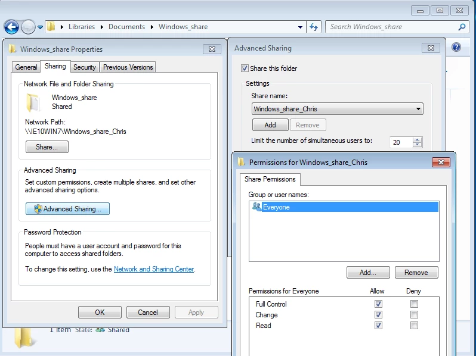Click the folder icon in address bar
The width and height of the screenshot is (476, 356).
point(51,27)
